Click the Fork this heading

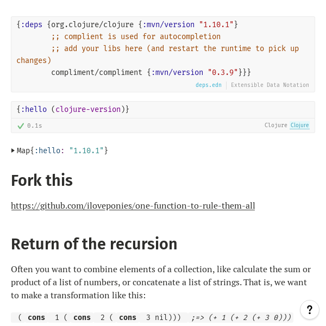click(x=42, y=180)
